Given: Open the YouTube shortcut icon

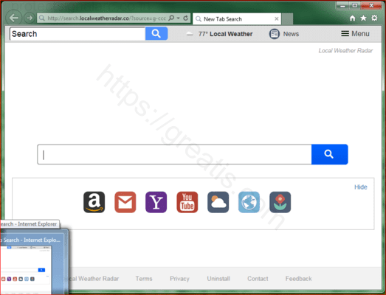Looking at the screenshot, I should (187, 202).
